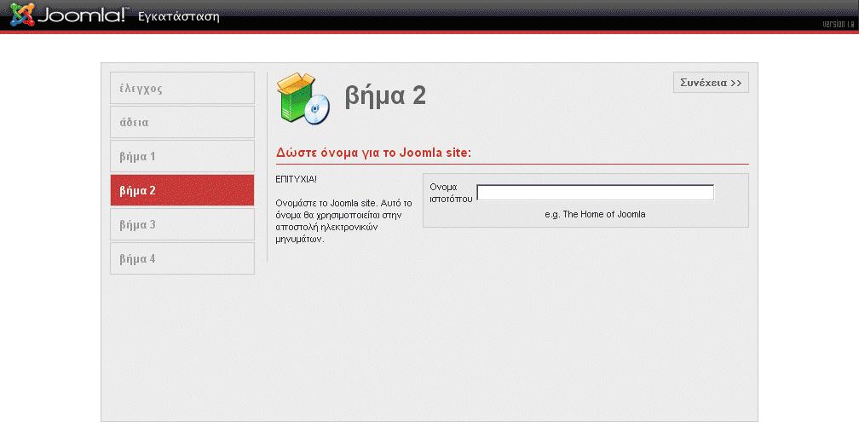Click the ΕΠΙΤΥΧΙΑ! message
Viewport: 859px width, 440px height.
[296, 179]
